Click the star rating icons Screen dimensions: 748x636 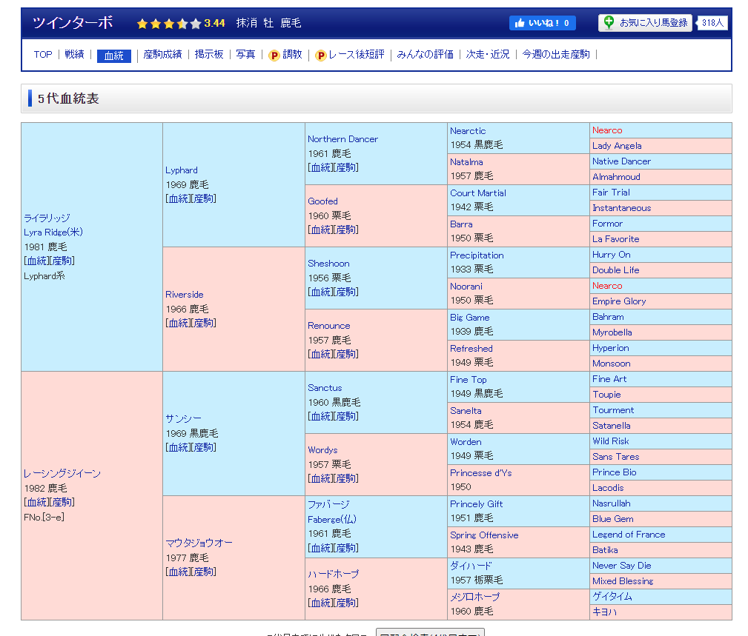pyautogui.click(x=168, y=24)
